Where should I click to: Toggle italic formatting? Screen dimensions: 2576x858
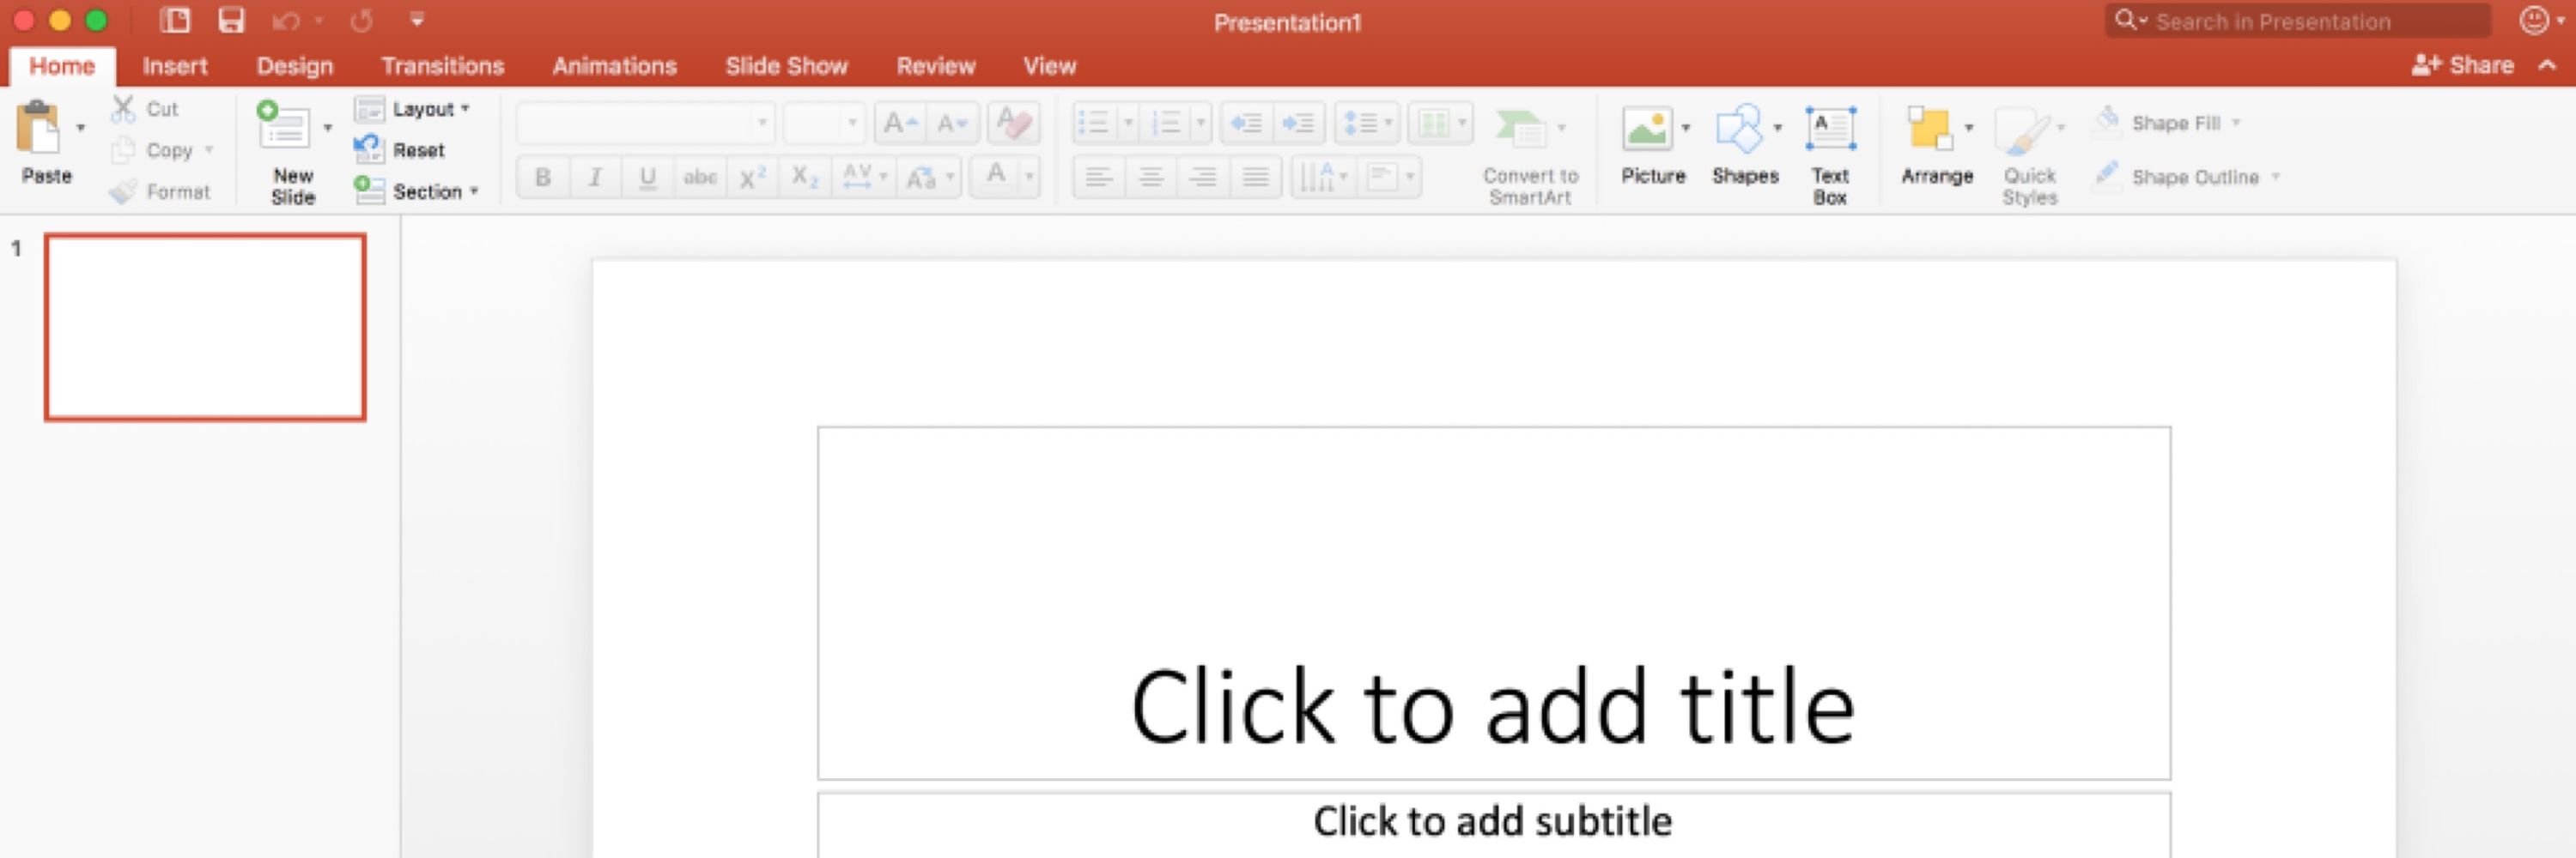coord(595,178)
